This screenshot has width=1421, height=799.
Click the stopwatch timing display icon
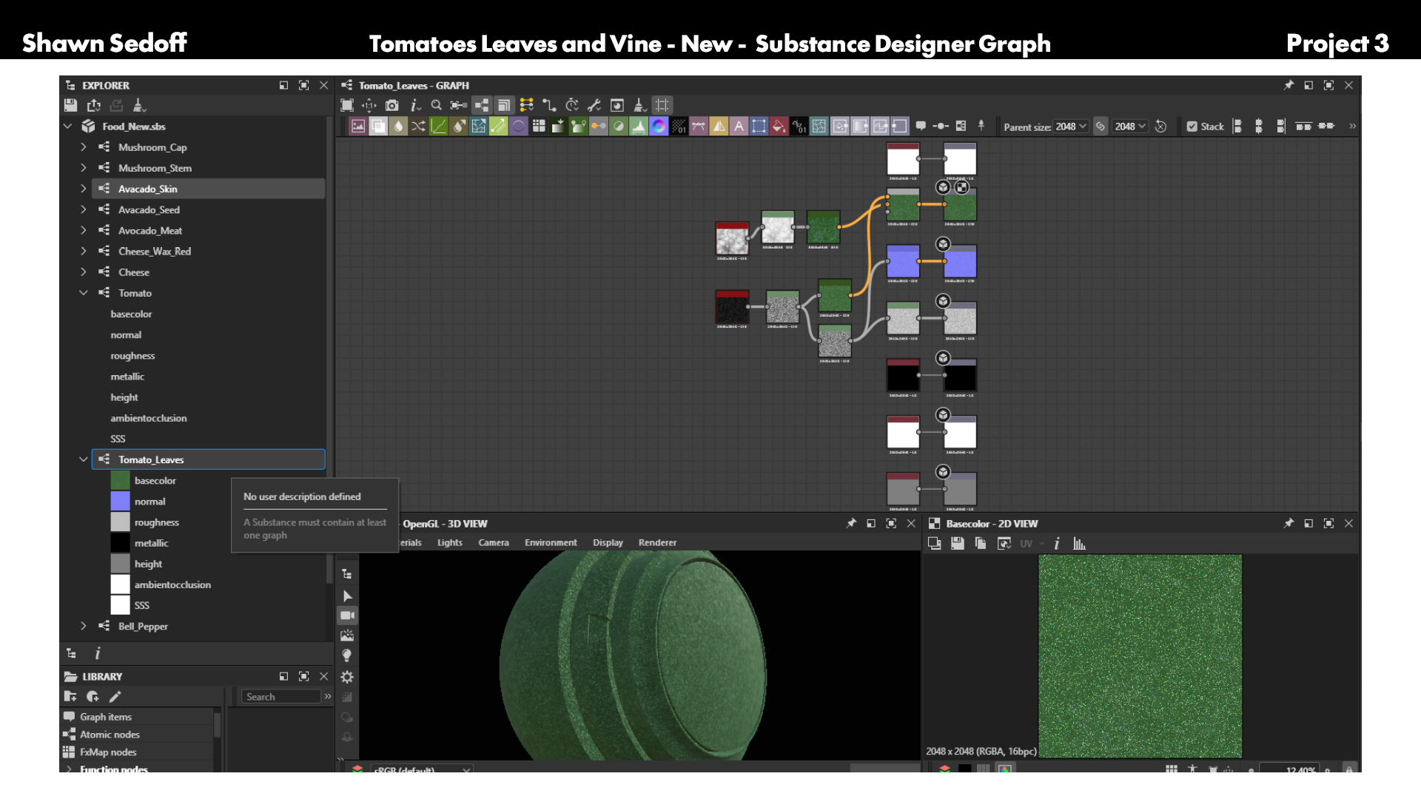[572, 105]
